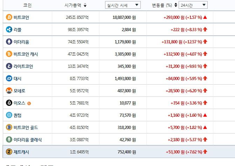Click change value +354 원 (+3.36 %)
Image resolution: width=235 pixels, height=166 pixels.
pyautogui.click(x=186, y=103)
